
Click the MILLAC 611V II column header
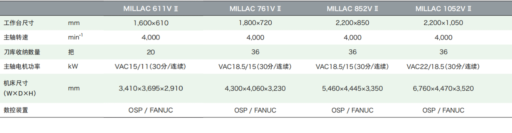[x=151, y=9]
